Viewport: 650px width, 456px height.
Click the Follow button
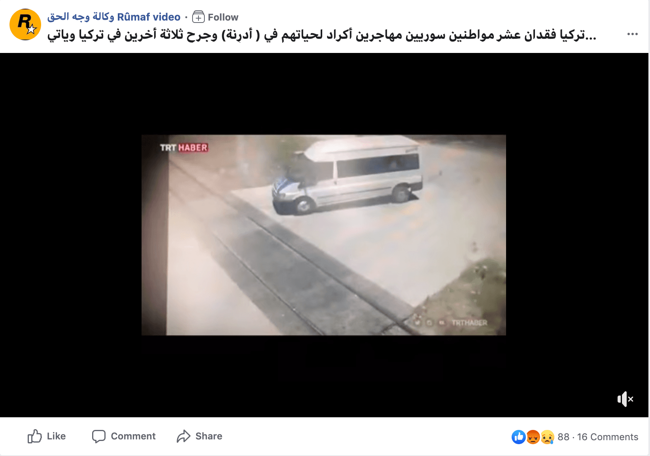(x=215, y=17)
